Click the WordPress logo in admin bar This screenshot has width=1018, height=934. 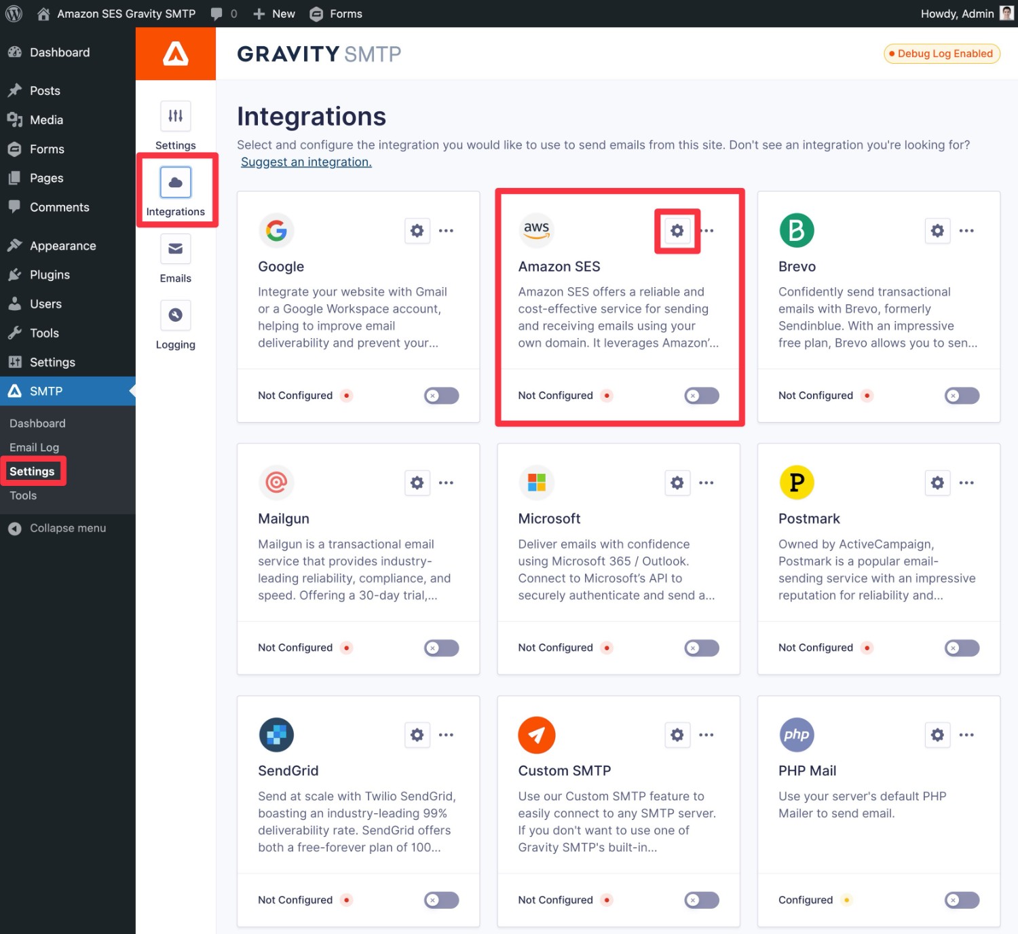point(14,14)
